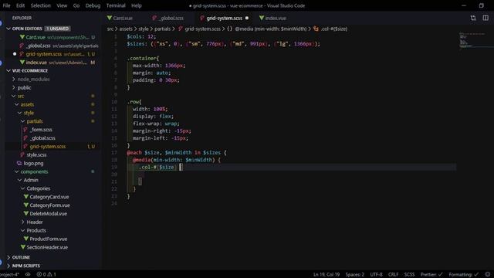The height and width of the screenshot is (278, 494).
Task: Click the partials breadcrumb segment
Action: (163, 29)
